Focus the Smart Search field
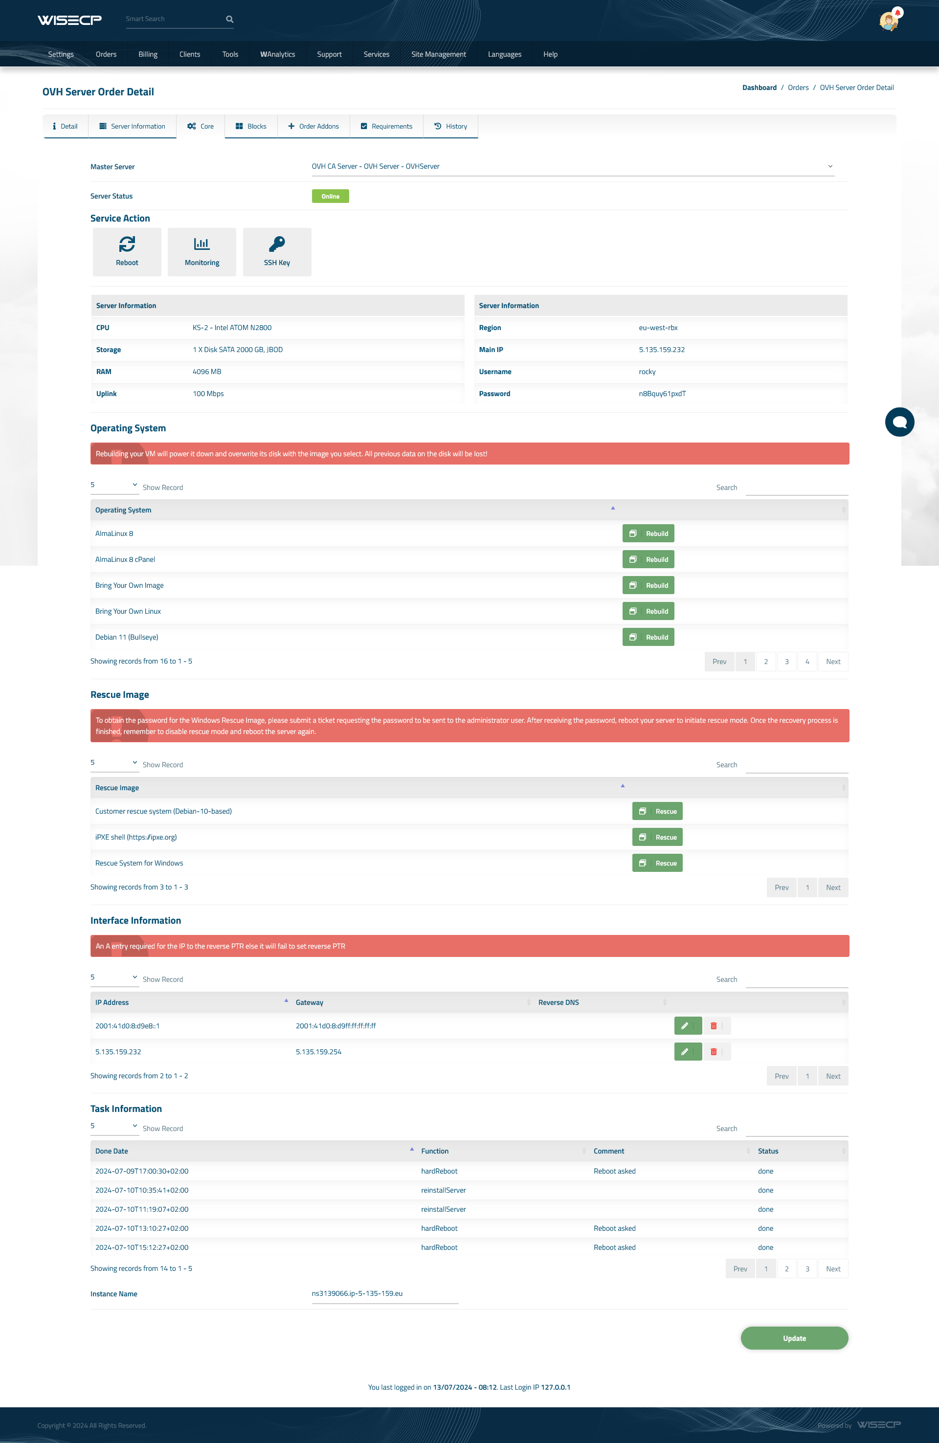The image size is (939, 1443). 174,19
